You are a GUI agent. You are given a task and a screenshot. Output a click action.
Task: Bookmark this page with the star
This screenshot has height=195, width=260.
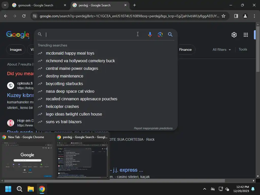pyautogui.click(x=223, y=16)
